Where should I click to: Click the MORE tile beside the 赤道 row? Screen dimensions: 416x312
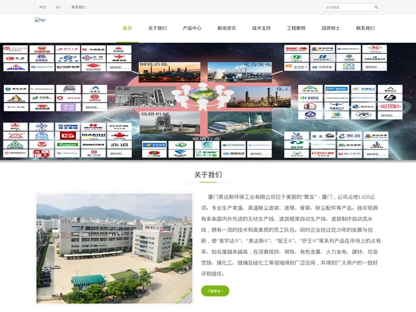tap(119, 154)
